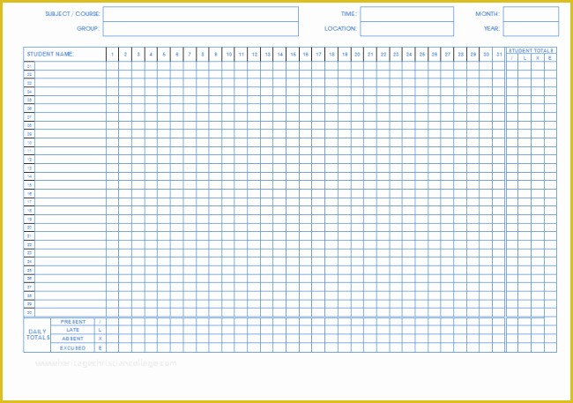The width and height of the screenshot is (573, 403).
Task: Click student row number 20
Action: click(x=29, y=228)
